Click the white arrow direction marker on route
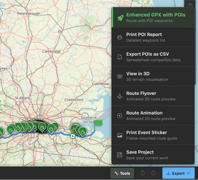This screenshot has height=180, width=198. 73,136
